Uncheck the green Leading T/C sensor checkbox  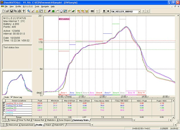pos(4,108)
